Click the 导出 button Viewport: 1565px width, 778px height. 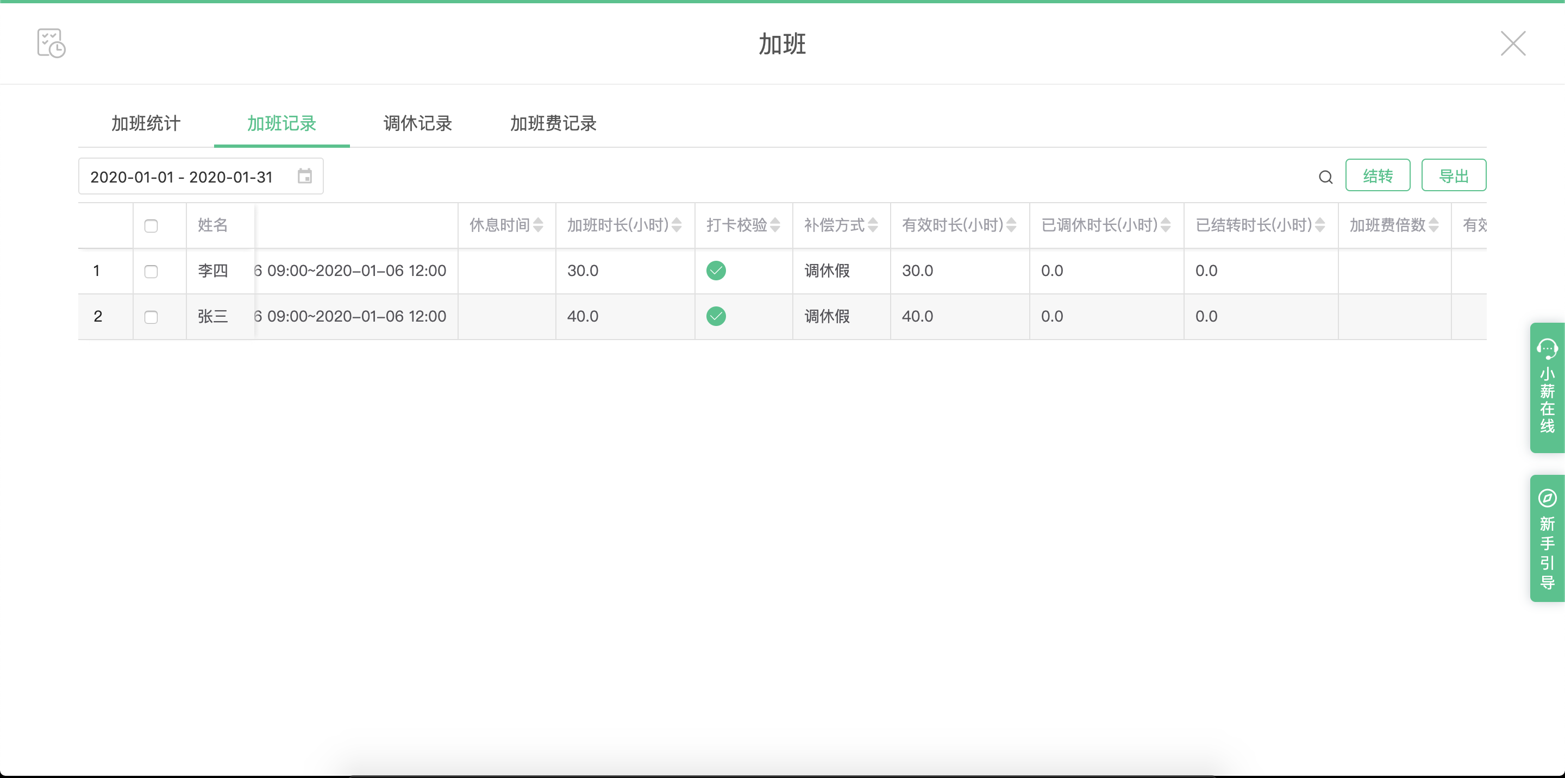1453,175
